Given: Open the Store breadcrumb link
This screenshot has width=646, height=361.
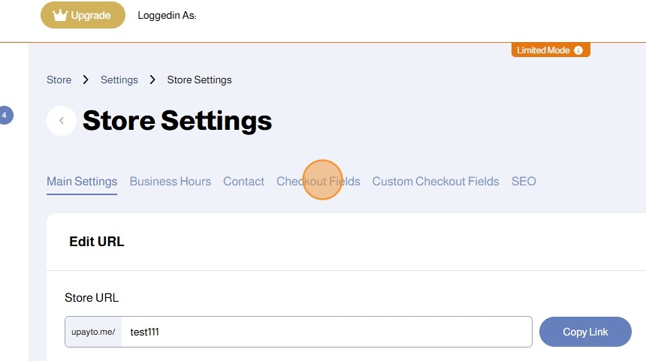Looking at the screenshot, I should click(59, 80).
